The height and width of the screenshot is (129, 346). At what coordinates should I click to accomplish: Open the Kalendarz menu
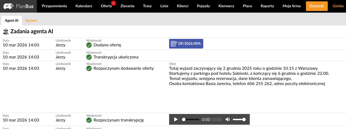tap(84, 6)
